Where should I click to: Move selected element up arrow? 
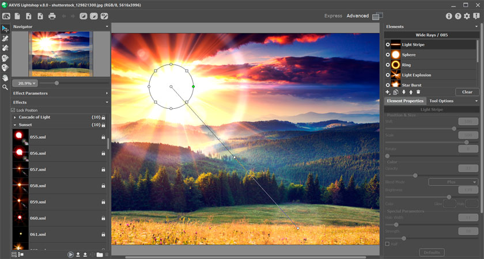tap(411, 92)
